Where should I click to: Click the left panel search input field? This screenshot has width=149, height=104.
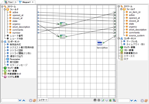coord(10,100)
